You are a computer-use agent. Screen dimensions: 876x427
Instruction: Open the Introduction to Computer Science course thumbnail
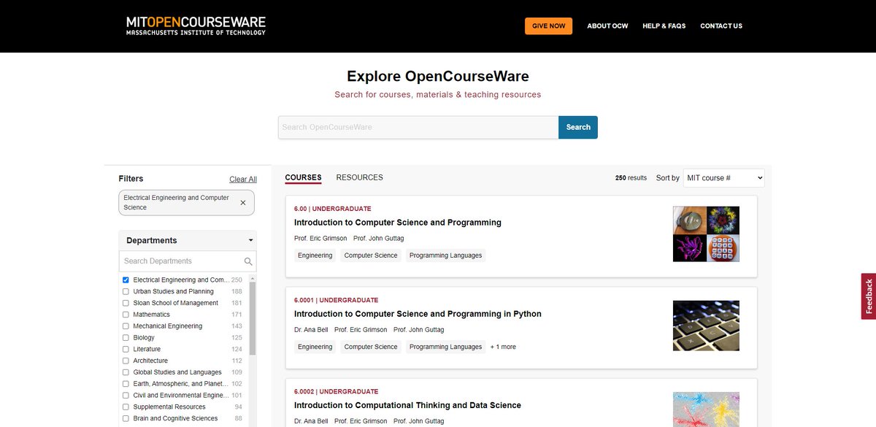(x=705, y=232)
